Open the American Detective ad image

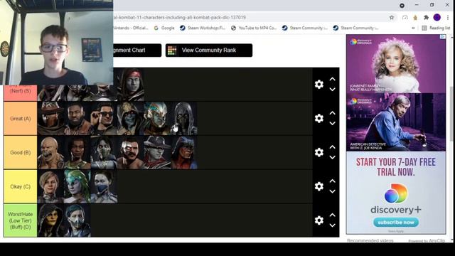(396, 122)
